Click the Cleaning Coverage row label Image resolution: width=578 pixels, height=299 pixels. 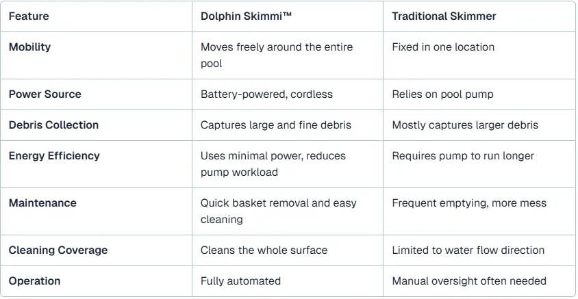[x=58, y=250]
